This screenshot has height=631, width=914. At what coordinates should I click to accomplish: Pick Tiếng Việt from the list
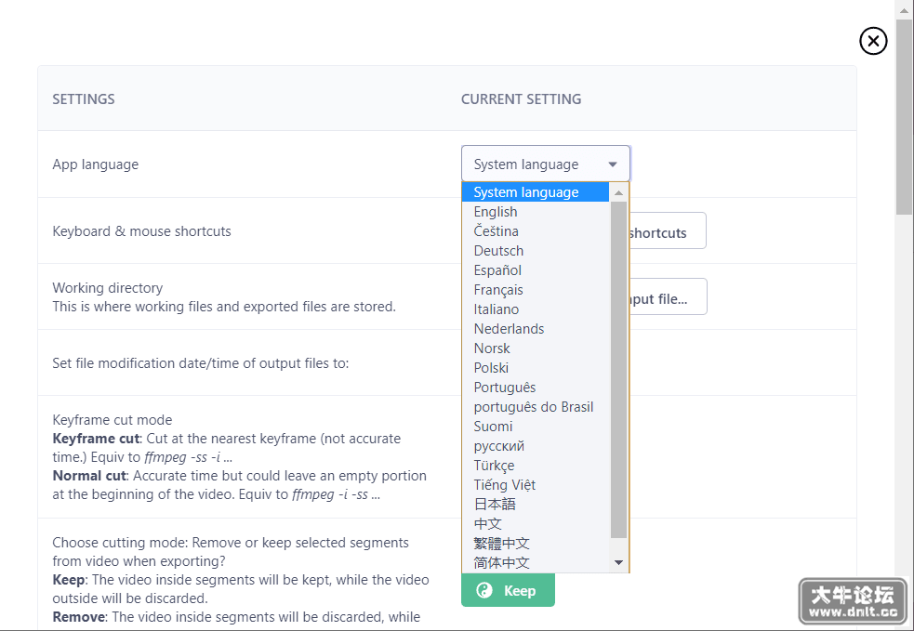click(x=536, y=485)
